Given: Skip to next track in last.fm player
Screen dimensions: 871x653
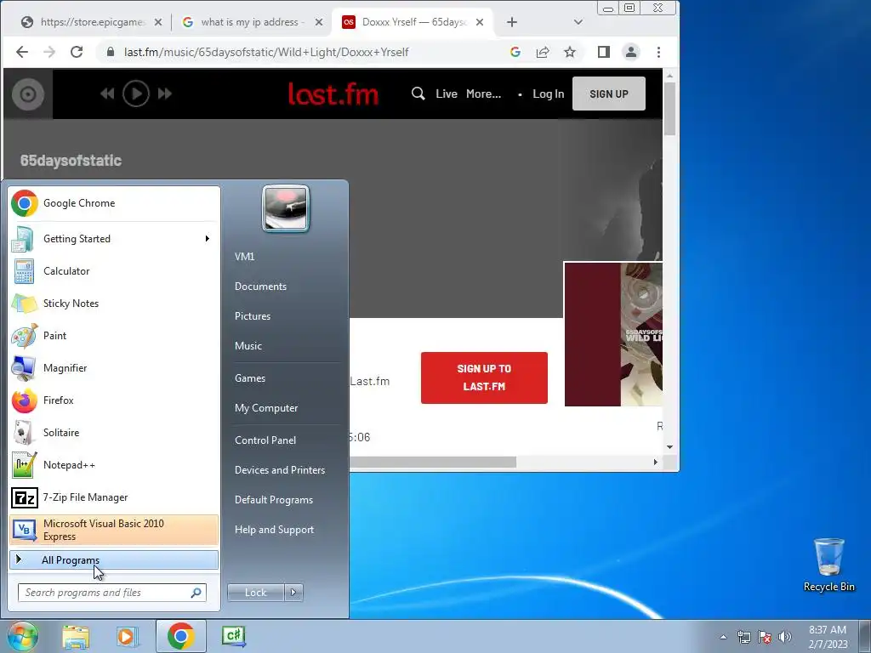Looking at the screenshot, I should click(165, 94).
